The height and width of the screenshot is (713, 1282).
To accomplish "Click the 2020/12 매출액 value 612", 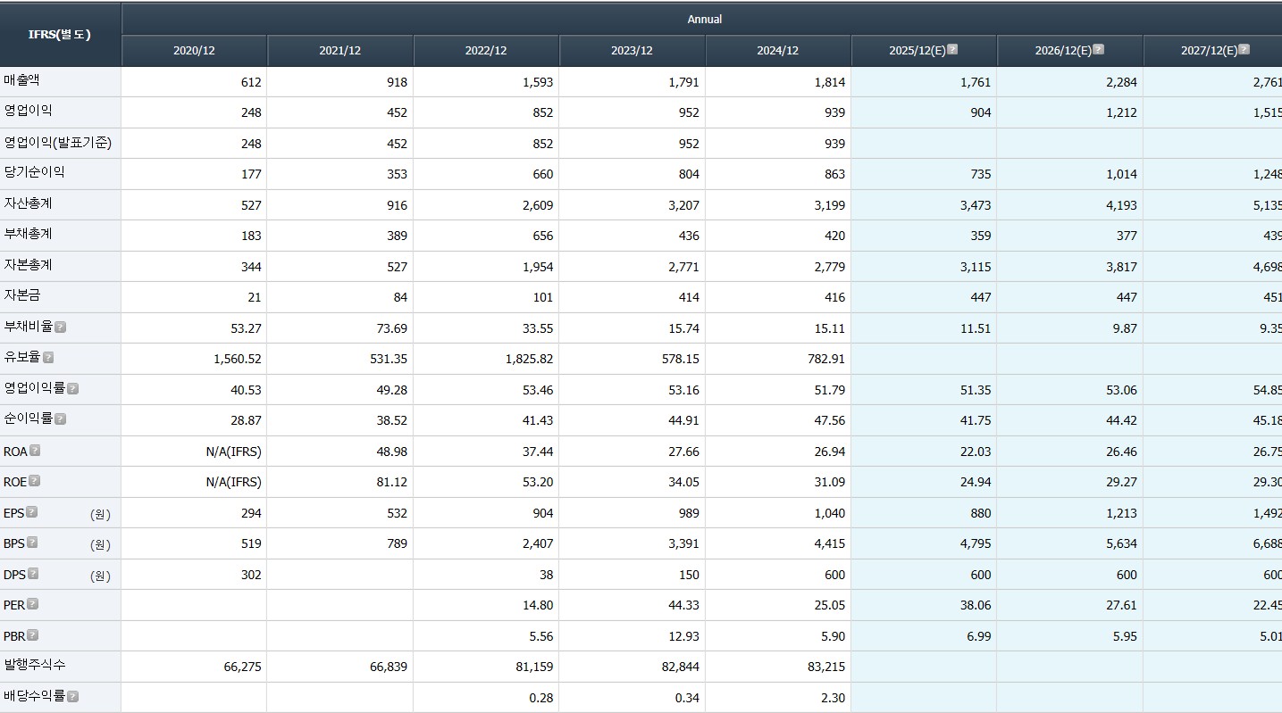I will pyautogui.click(x=251, y=82).
